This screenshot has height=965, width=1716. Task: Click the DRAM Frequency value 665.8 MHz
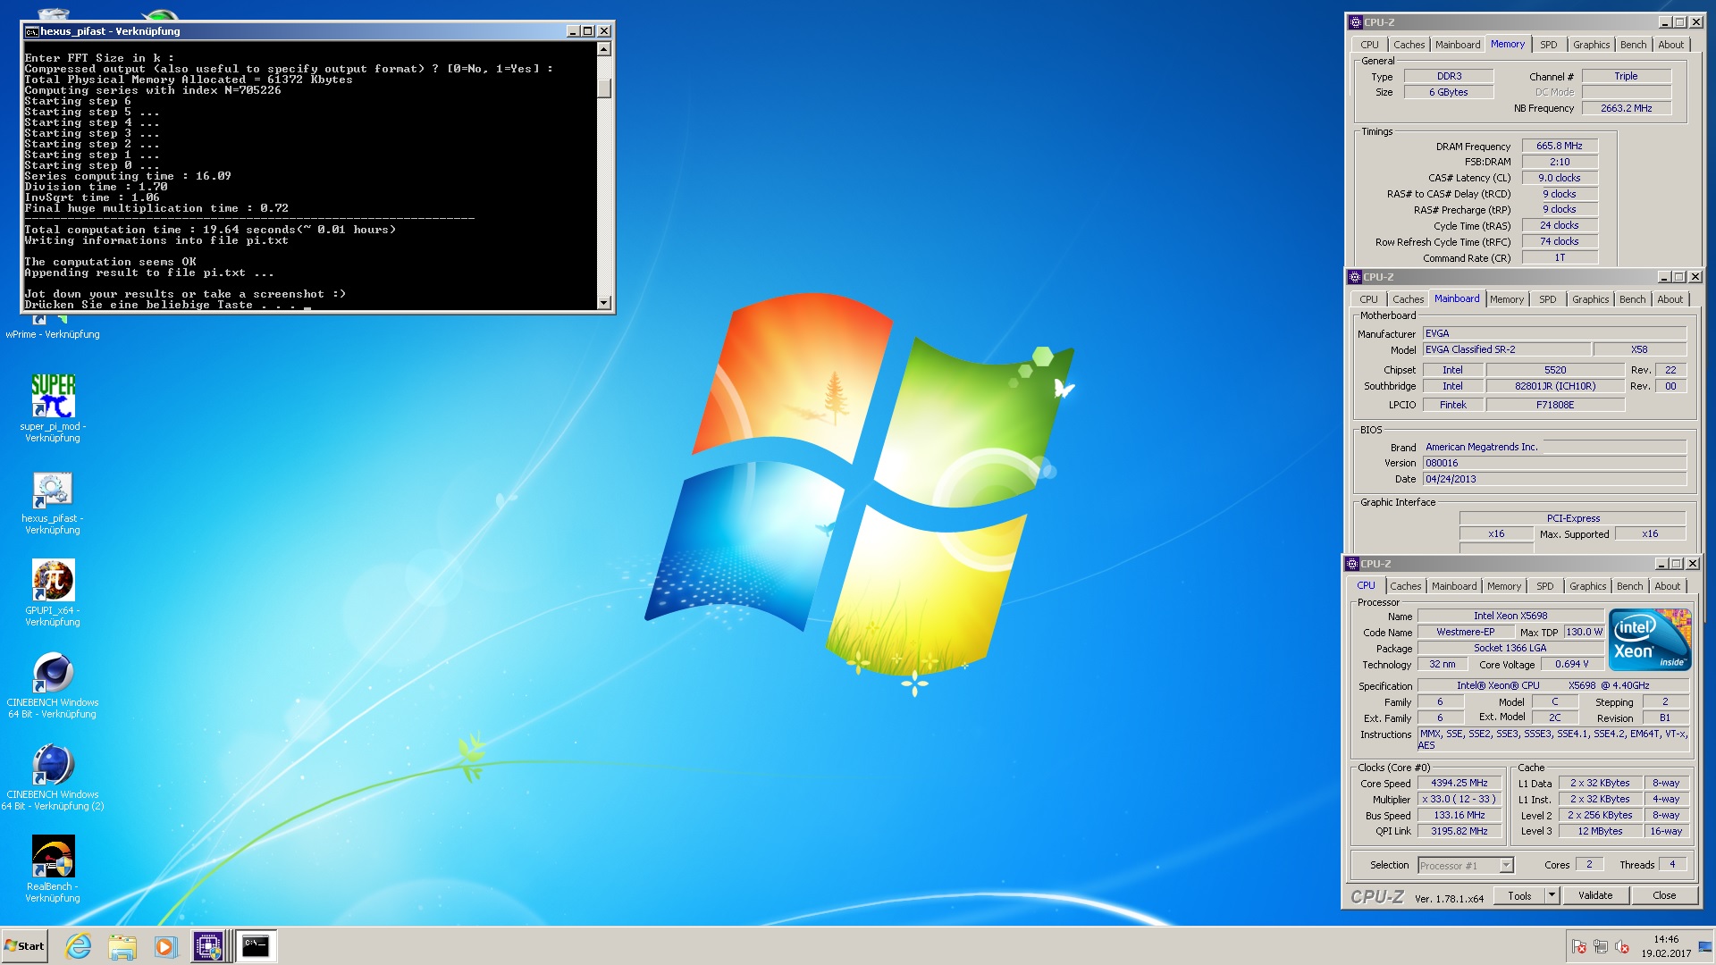pyautogui.click(x=1560, y=146)
